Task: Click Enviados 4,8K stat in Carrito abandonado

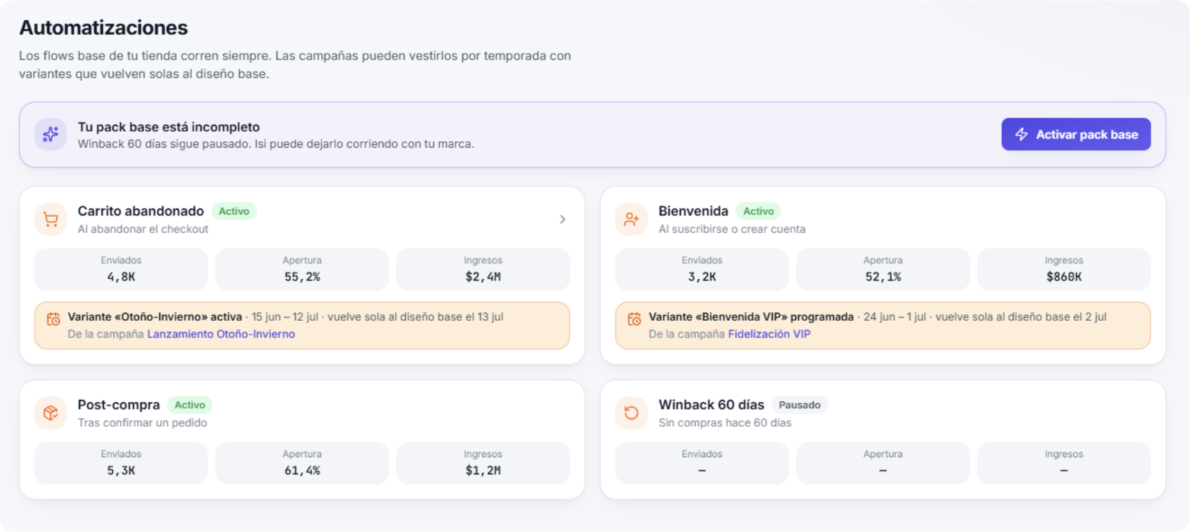Action: point(121,269)
